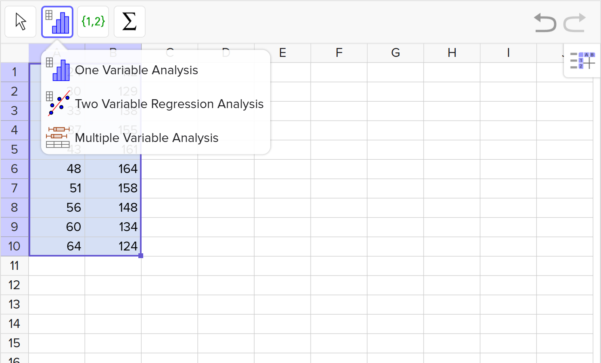Image resolution: width=601 pixels, height=363 pixels.
Task: Click the selection fill handle square
Action: pyautogui.click(x=141, y=256)
